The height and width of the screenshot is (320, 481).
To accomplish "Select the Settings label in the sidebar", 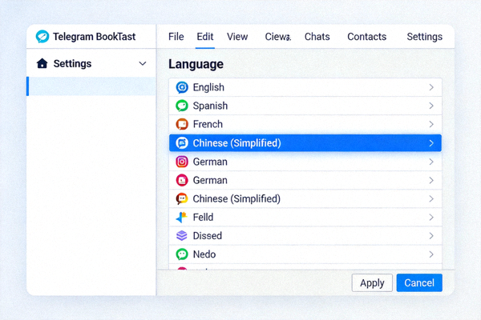I will pos(72,64).
